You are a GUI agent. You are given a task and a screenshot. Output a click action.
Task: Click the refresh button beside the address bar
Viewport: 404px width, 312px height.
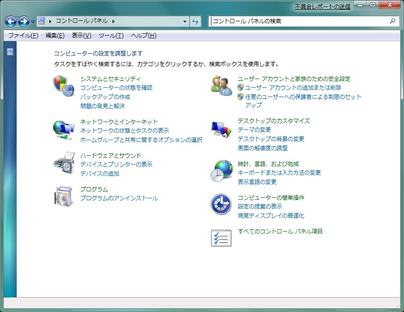tap(195, 21)
